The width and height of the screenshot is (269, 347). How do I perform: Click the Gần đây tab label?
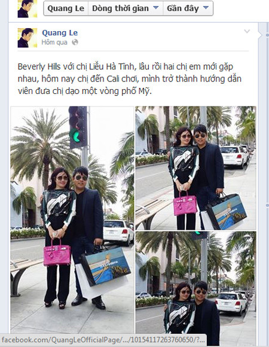183,8
